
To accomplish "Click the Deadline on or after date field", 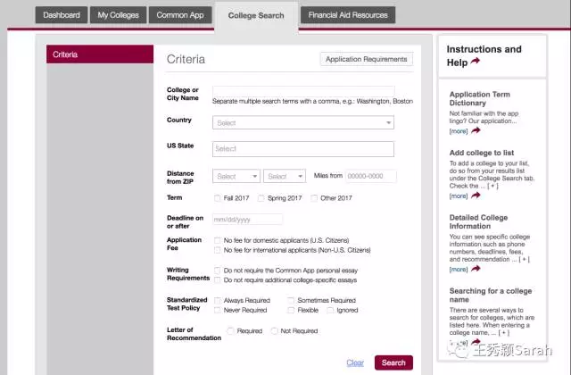I will 247,220.
